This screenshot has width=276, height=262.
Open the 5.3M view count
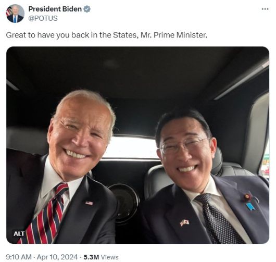coord(91,257)
